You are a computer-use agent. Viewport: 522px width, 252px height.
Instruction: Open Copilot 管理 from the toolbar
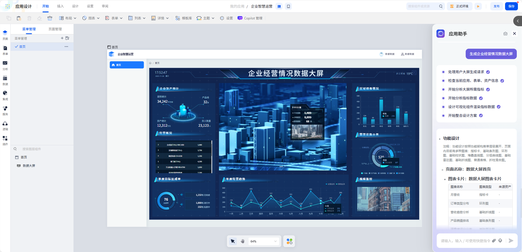(250, 18)
